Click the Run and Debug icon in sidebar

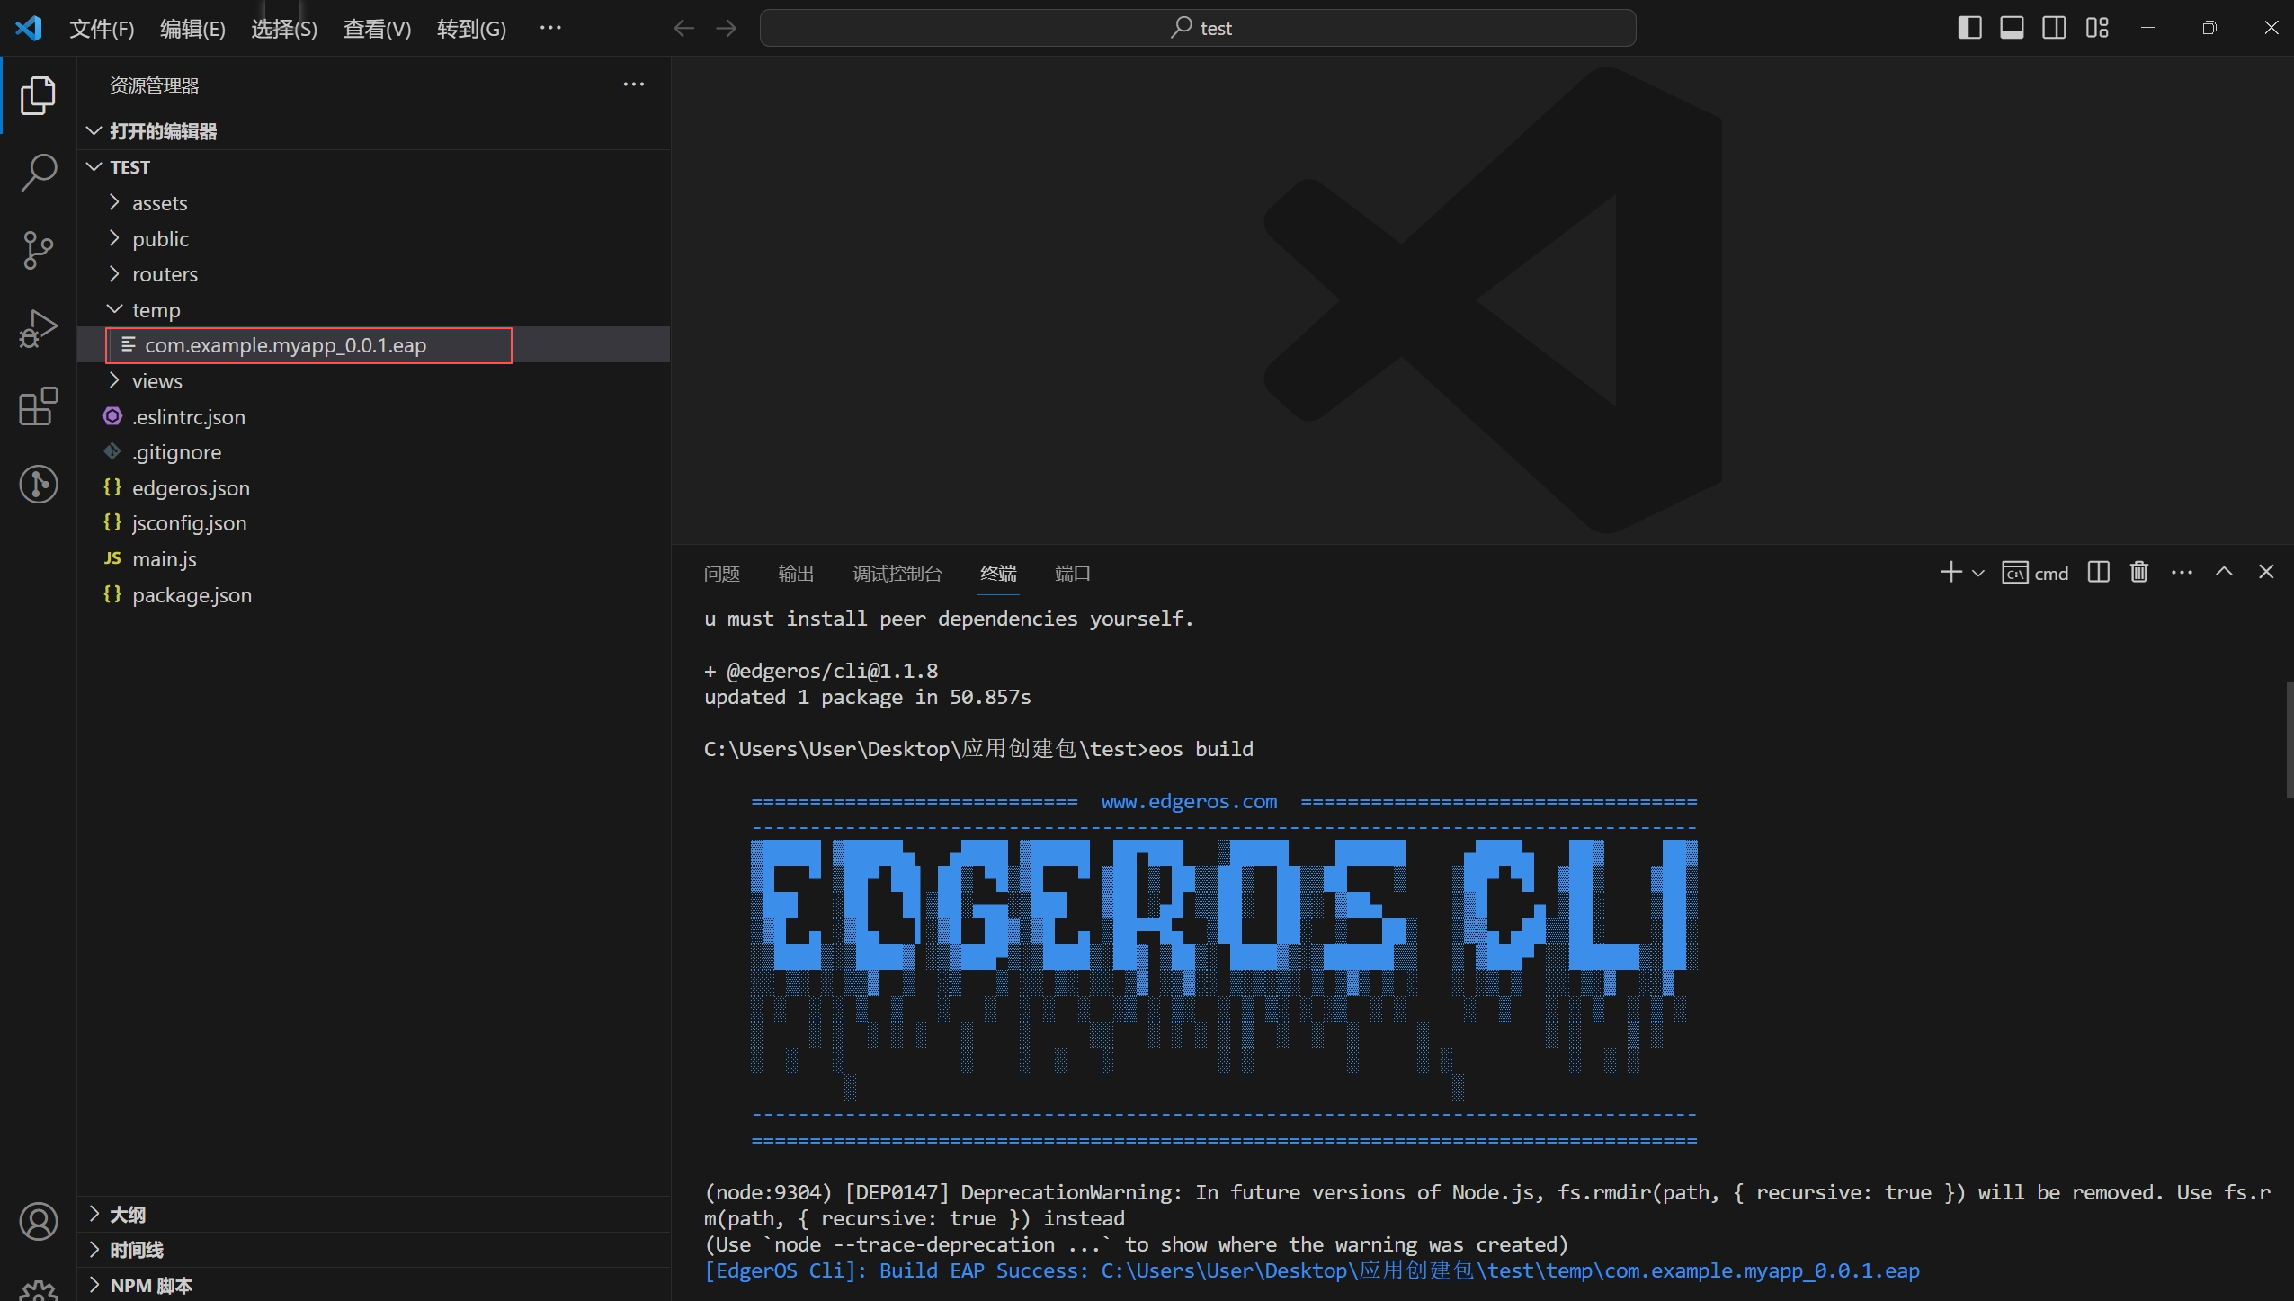[x=38, y=327]
